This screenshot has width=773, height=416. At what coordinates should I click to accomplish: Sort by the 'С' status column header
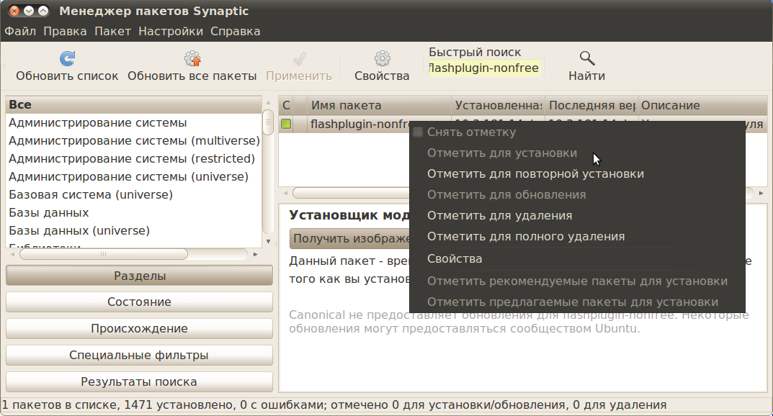point(286,105)
